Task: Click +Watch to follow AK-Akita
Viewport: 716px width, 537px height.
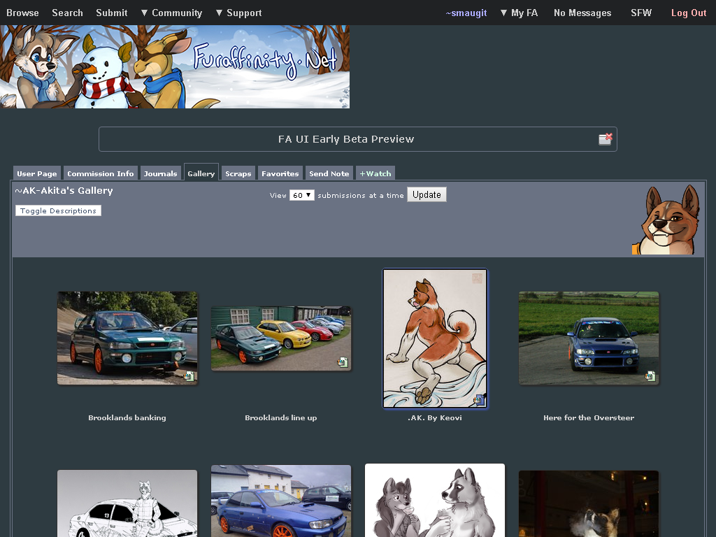Action: 375,173
